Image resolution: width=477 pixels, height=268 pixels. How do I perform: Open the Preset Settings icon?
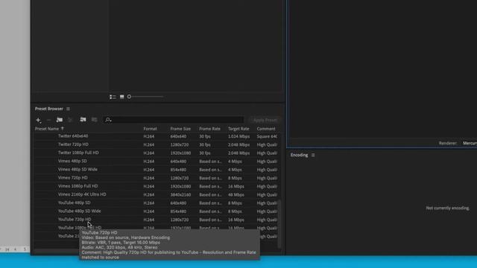(70, 120)
